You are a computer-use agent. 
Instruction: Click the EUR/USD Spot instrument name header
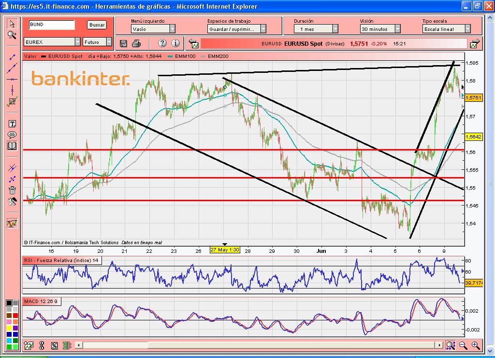pos(303,44)
